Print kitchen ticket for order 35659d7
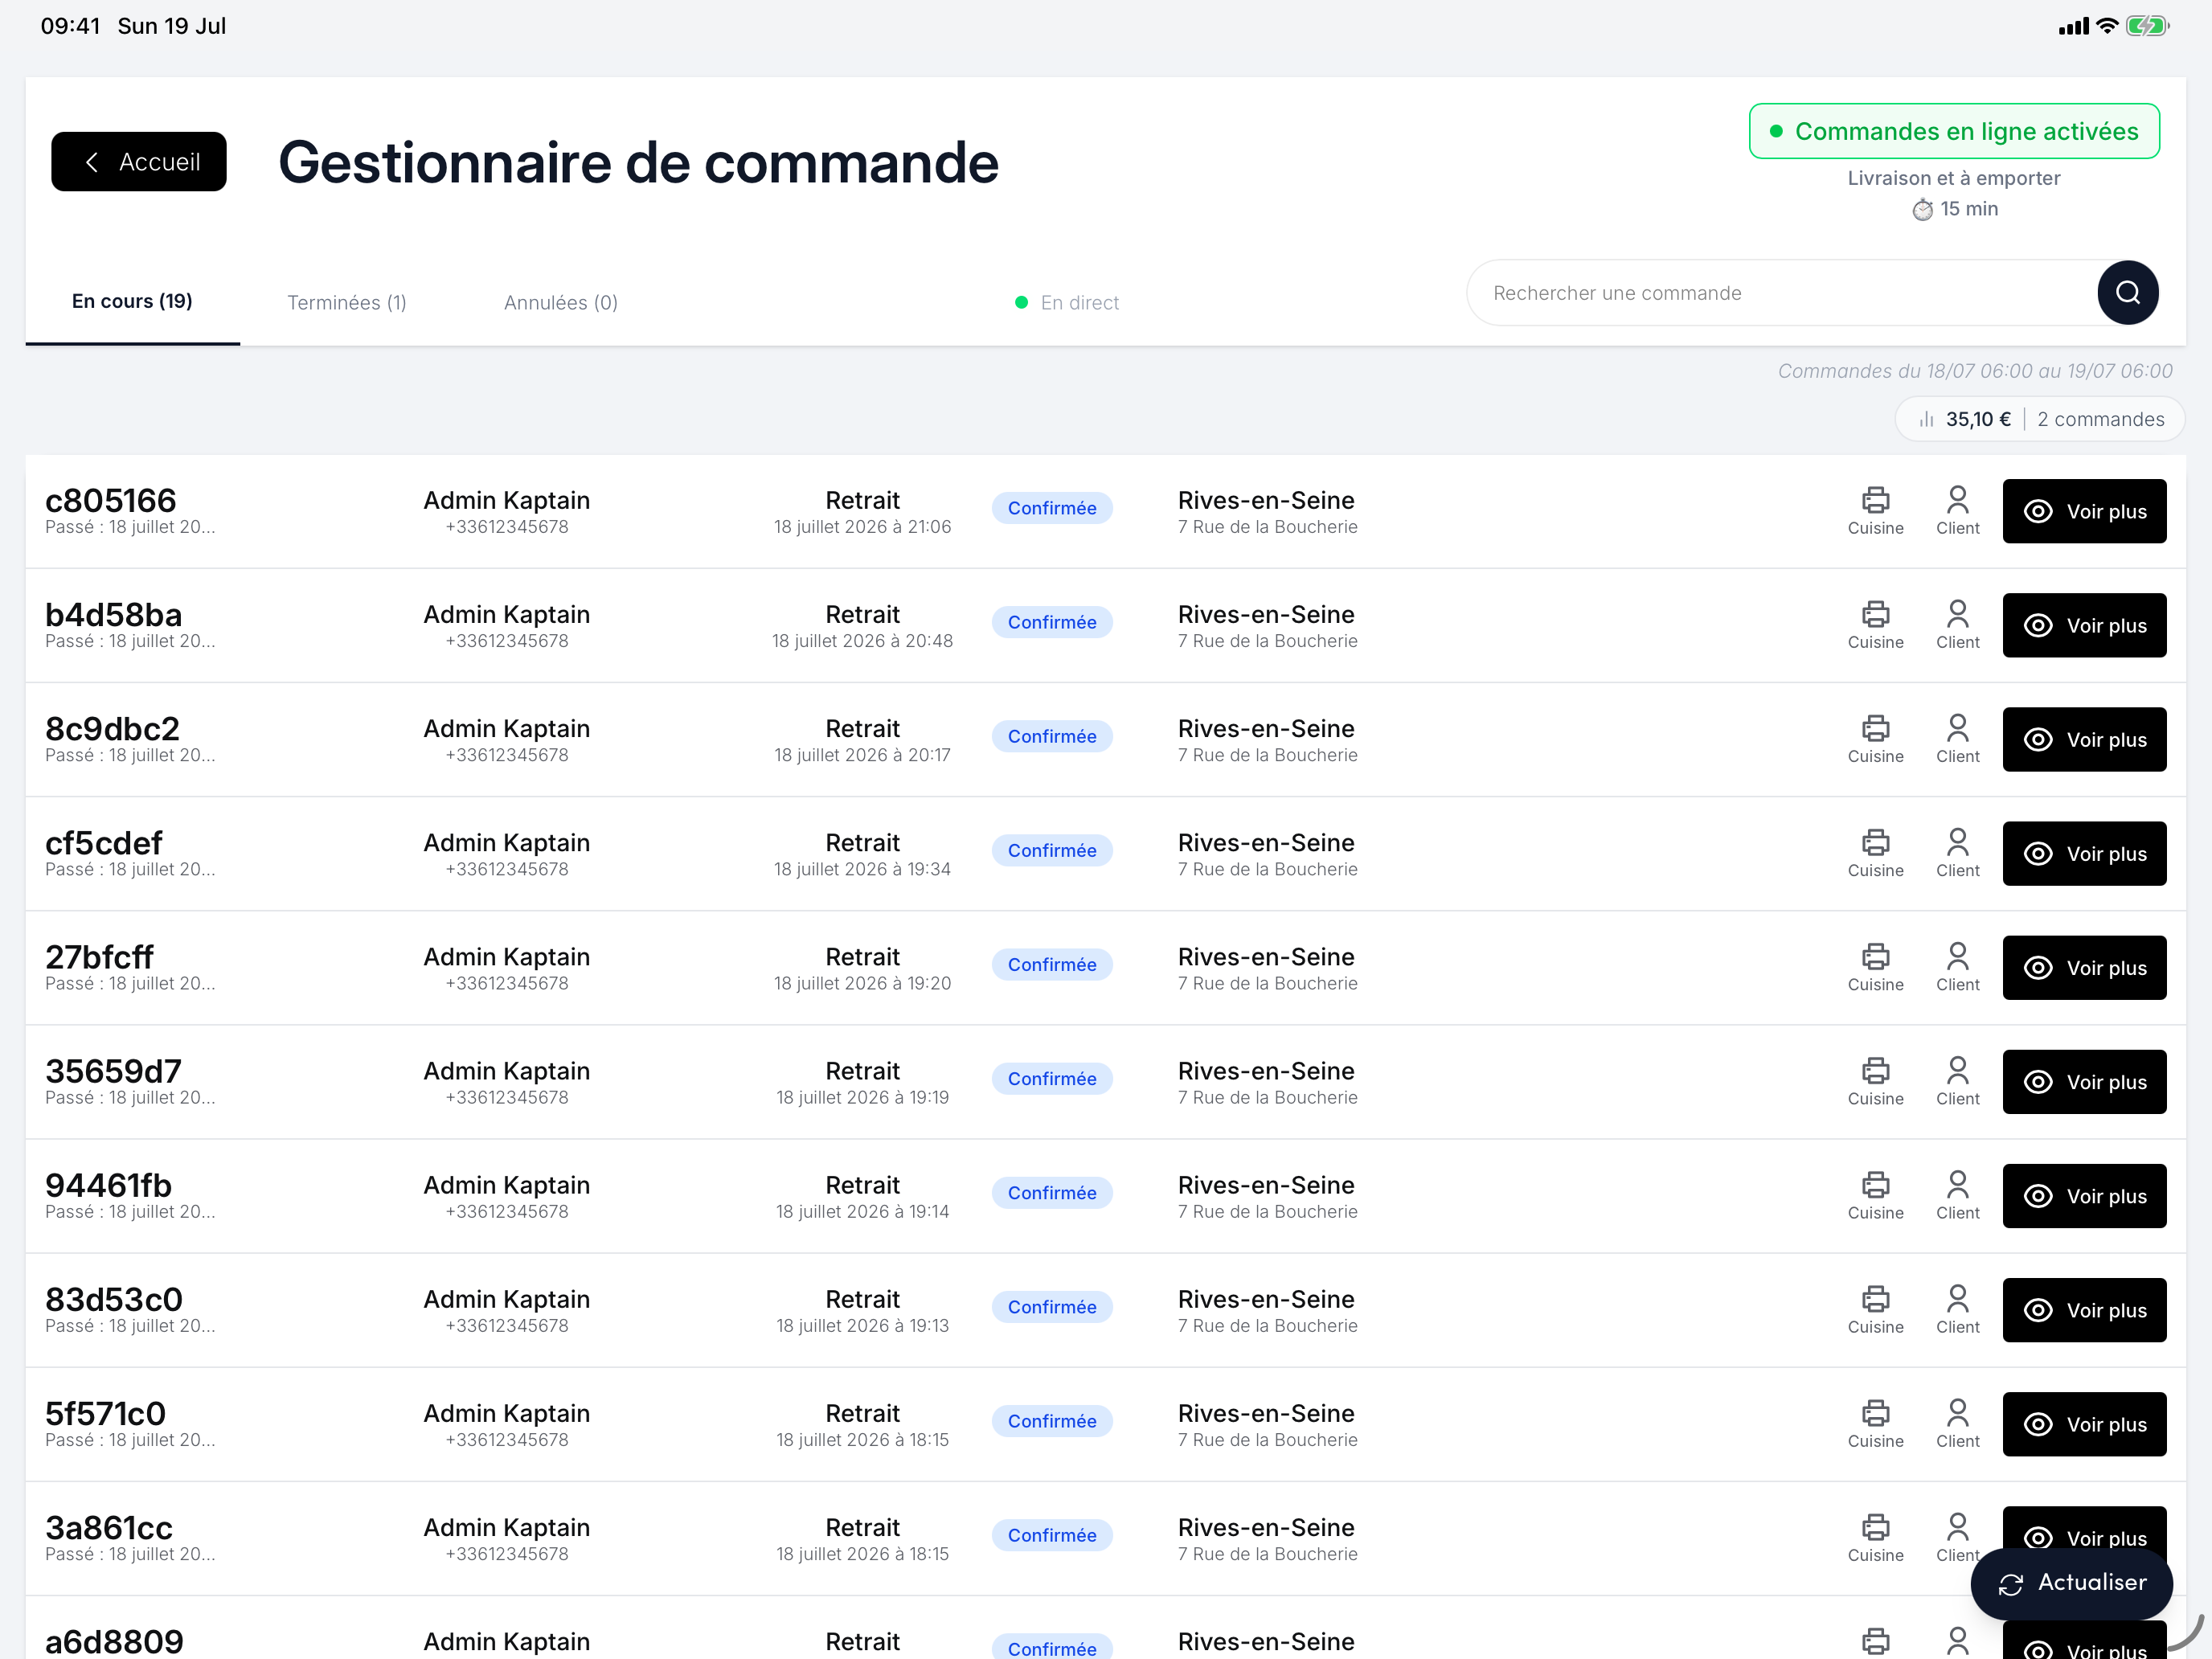 click(x=1875, y=1081)
